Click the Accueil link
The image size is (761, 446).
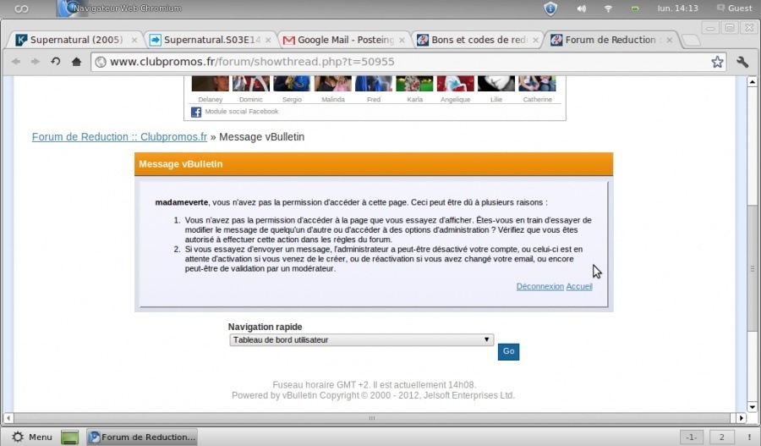(579, 286)
